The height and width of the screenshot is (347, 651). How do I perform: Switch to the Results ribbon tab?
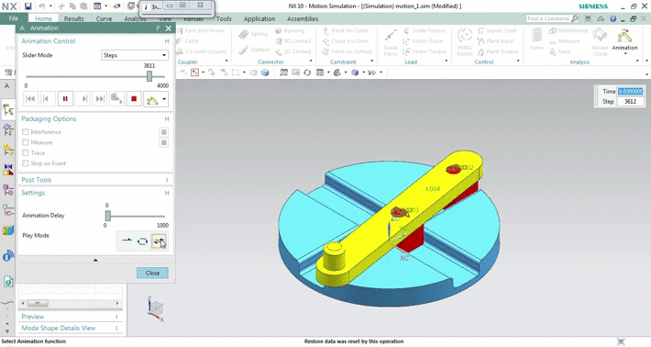74,18
